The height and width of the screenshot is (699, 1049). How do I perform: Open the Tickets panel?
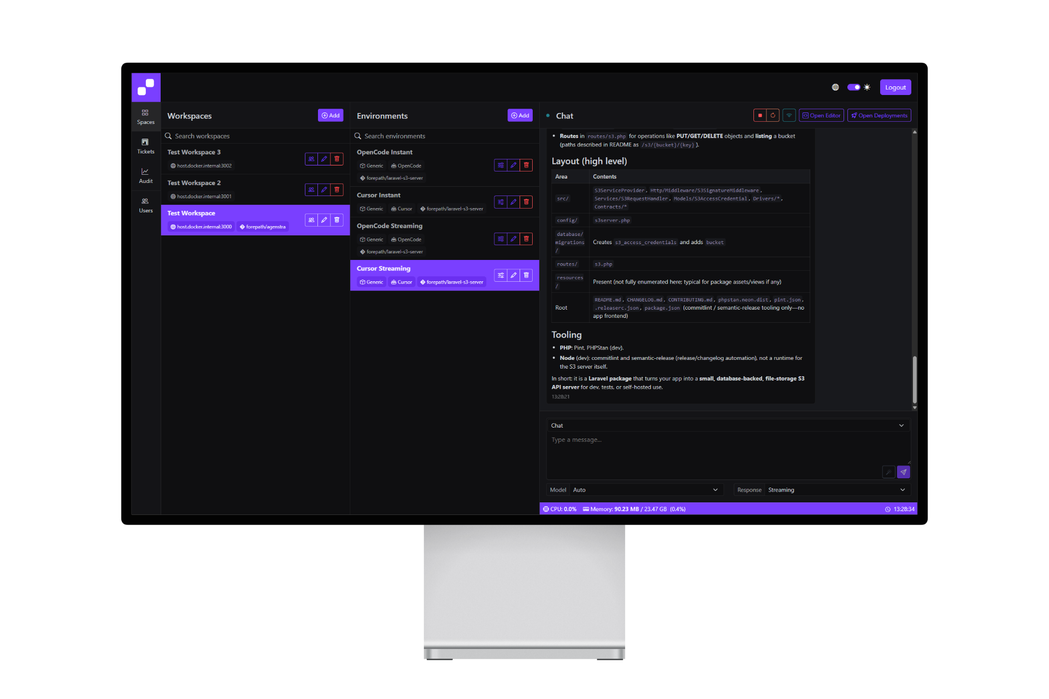coord(145,146)
